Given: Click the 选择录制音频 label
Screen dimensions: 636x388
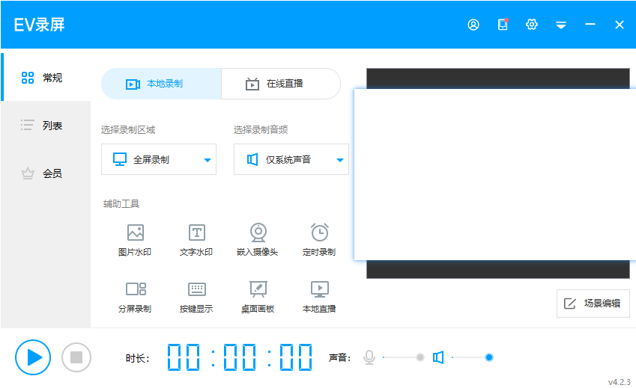Looking at the screenshot, I should [x=261, y=130].
